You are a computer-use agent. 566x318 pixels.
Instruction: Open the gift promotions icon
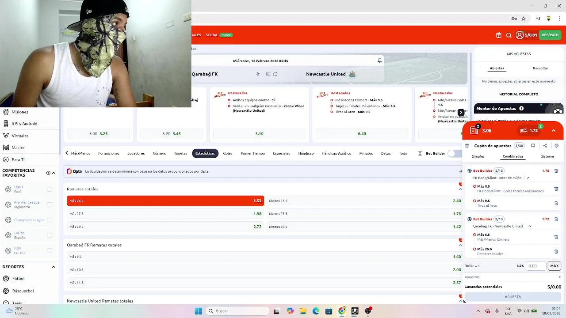(499, 35)
